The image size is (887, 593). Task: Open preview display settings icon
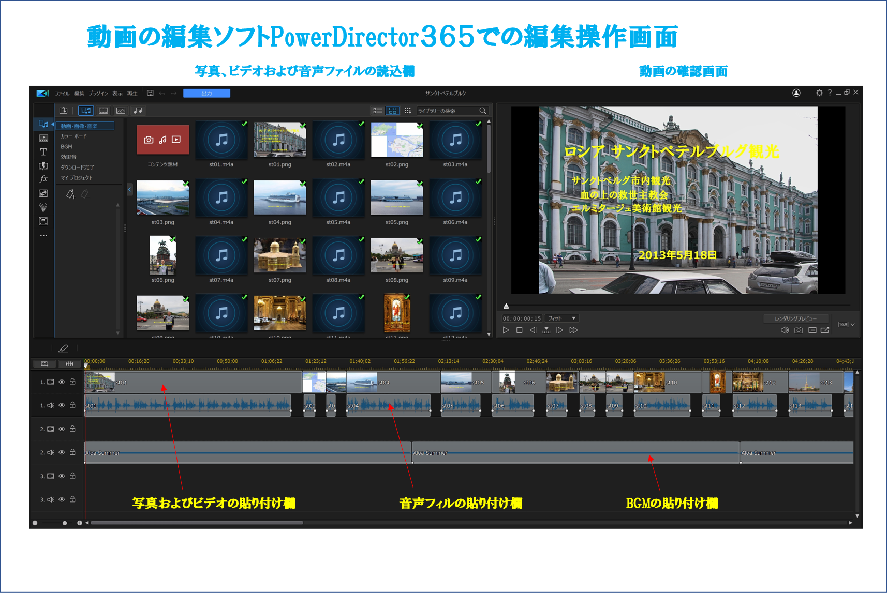pyautogui.click(x=812, y=330)
